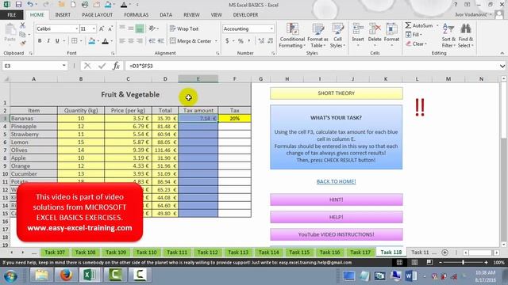Click the HELP! button
This screenshot has width=508, height=285.
click(x=337, y=217)
